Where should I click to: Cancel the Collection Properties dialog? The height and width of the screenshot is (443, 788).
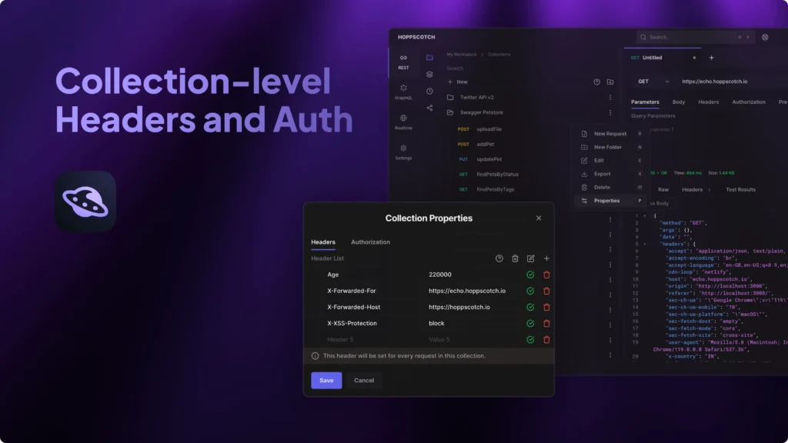tap(364, 380)
